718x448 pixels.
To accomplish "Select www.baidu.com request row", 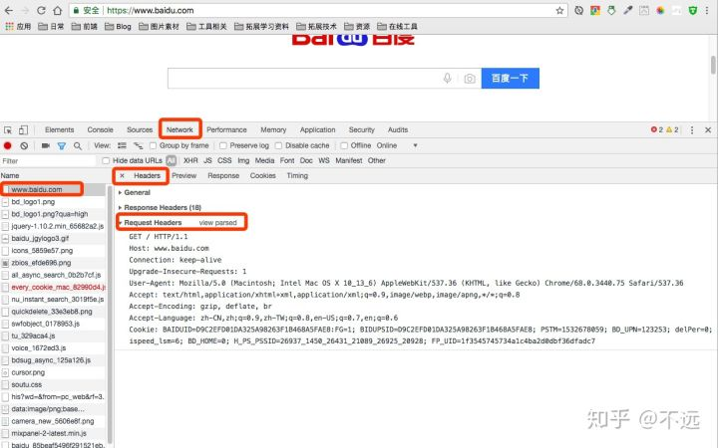I will (x=53, y=189).
